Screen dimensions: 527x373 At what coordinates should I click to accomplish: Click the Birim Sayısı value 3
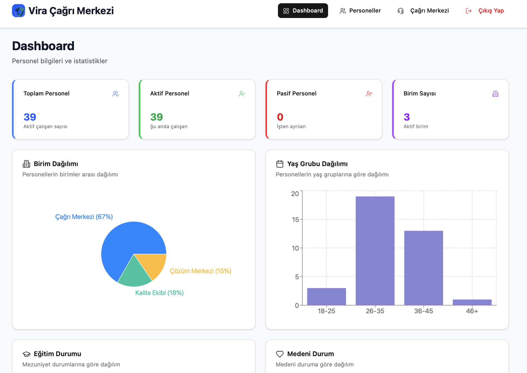407,117
